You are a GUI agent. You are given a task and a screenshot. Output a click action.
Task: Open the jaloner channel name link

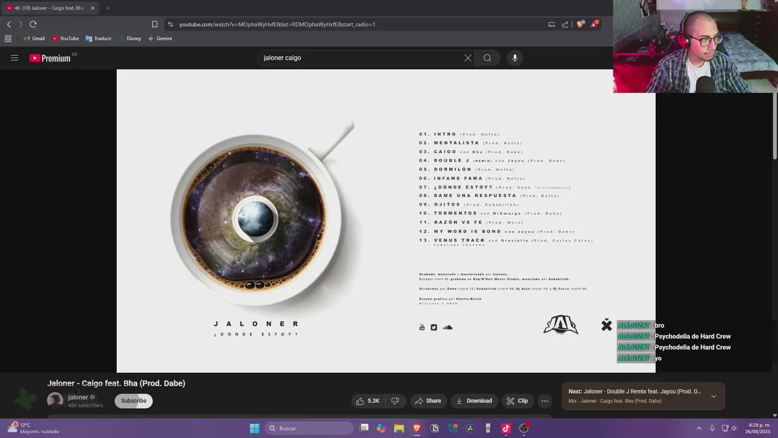tap(78, 397)
